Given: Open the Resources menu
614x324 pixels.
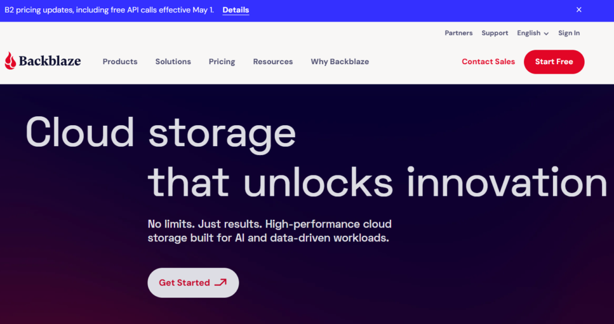Looking at the screenshot, I should coord(273,62).
